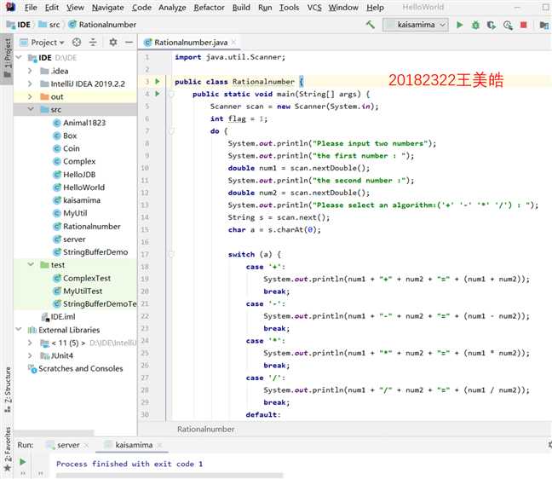Click the src breadcrumb in navigation bar

[x=49, y=25]
